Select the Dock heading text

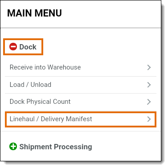[x=28, y=47]
